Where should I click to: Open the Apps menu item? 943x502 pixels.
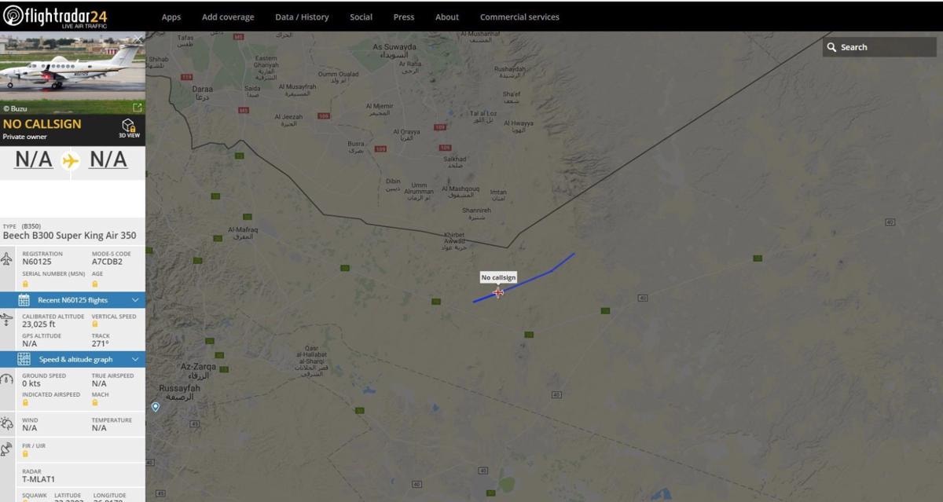coord(171,16)
